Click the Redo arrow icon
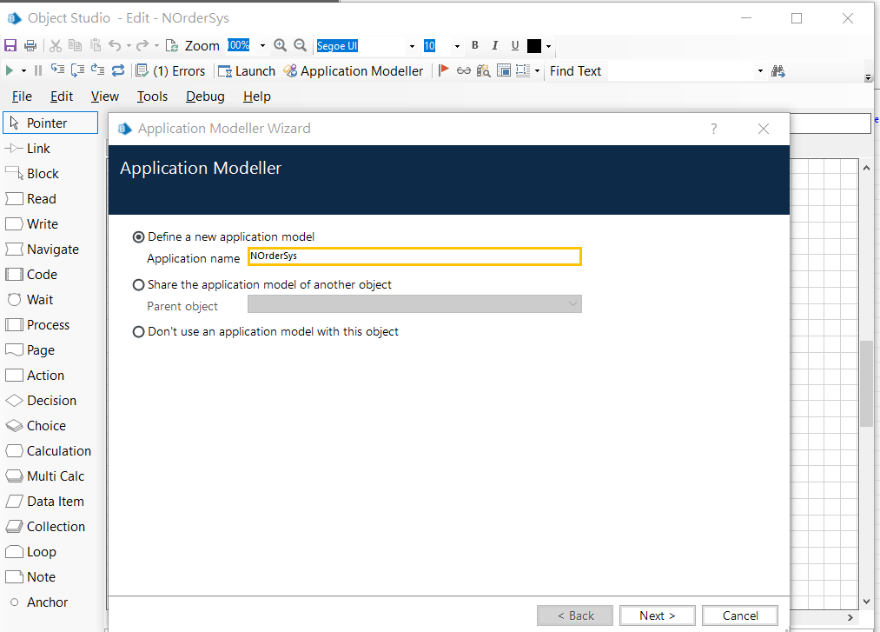 [x=142, y=45]
